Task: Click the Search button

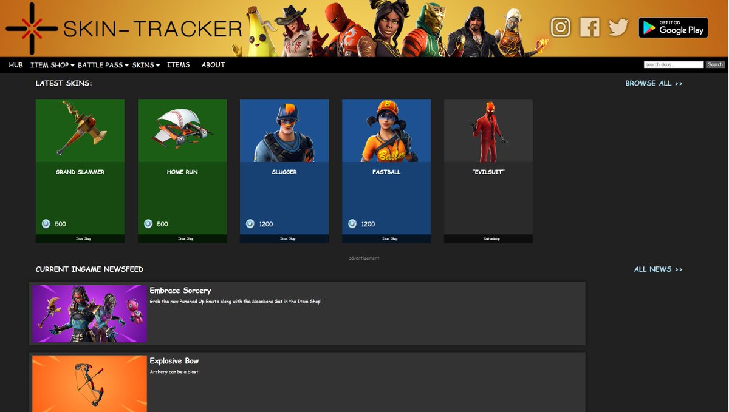Action: 715,64
